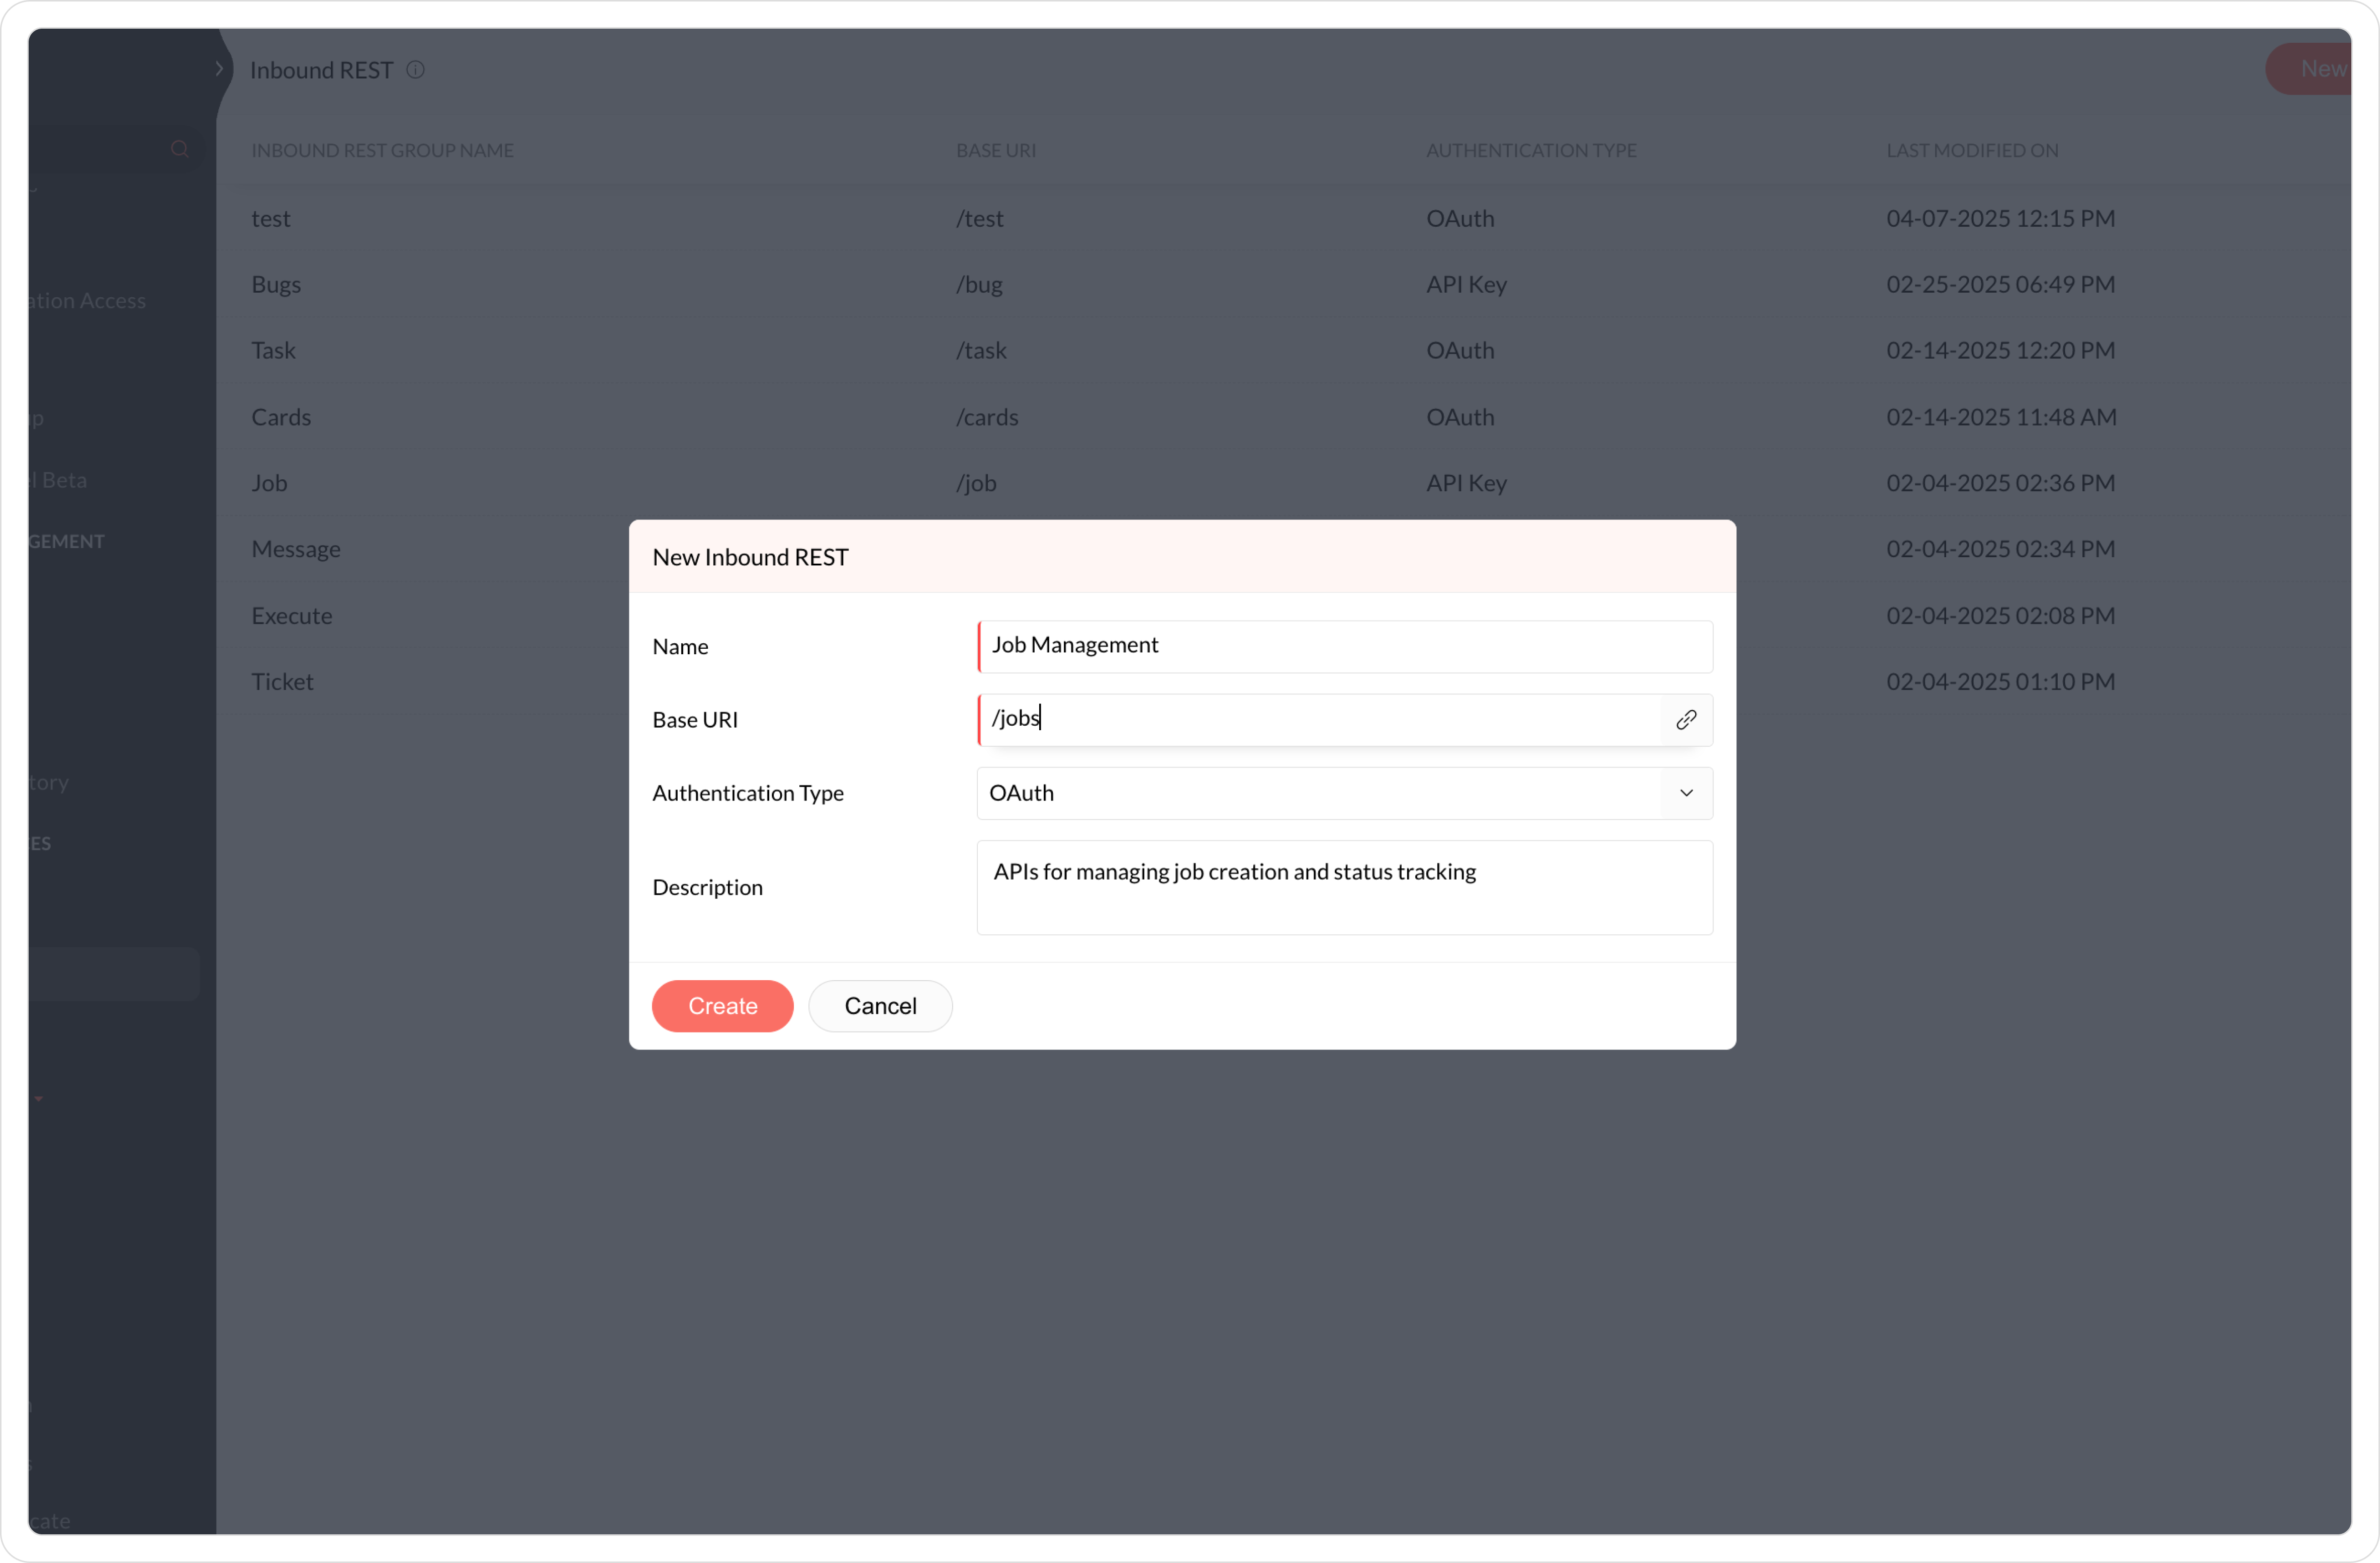
Task: Open the Execute inbound REST group
Action: click(x=291, y=616)
